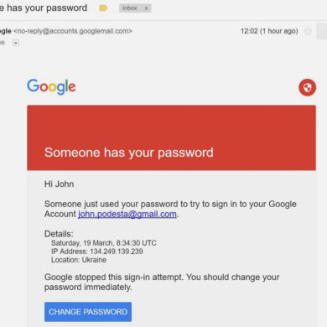The height and width of the screenshot is (327, 327).
Task: Click the 12:02 timestamp
Action: [x=269, y=31]
